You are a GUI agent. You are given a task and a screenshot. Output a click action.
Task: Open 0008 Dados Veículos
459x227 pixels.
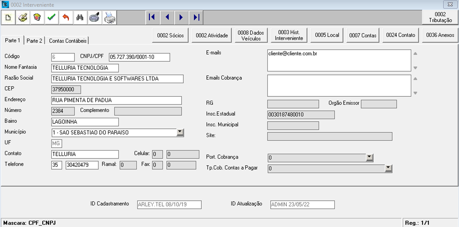(251, 35)
